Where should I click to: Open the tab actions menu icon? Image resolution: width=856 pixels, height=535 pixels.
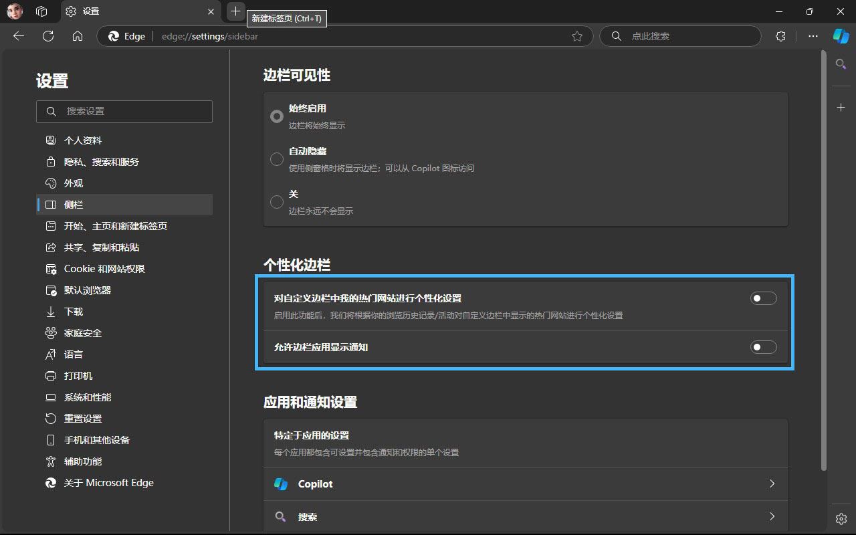(x=41, y=11)
